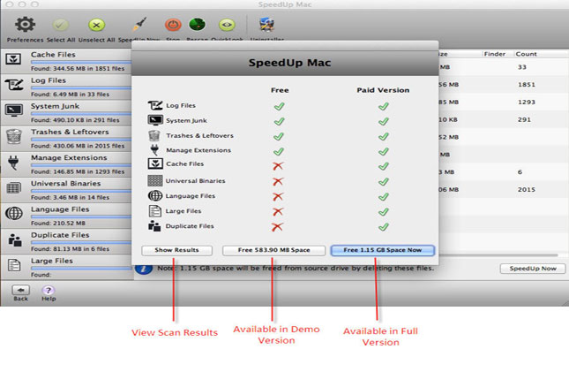This screenshot has height=372, width=569.
Task: Click the Free column heading in dialog
Action: [280, 90]
